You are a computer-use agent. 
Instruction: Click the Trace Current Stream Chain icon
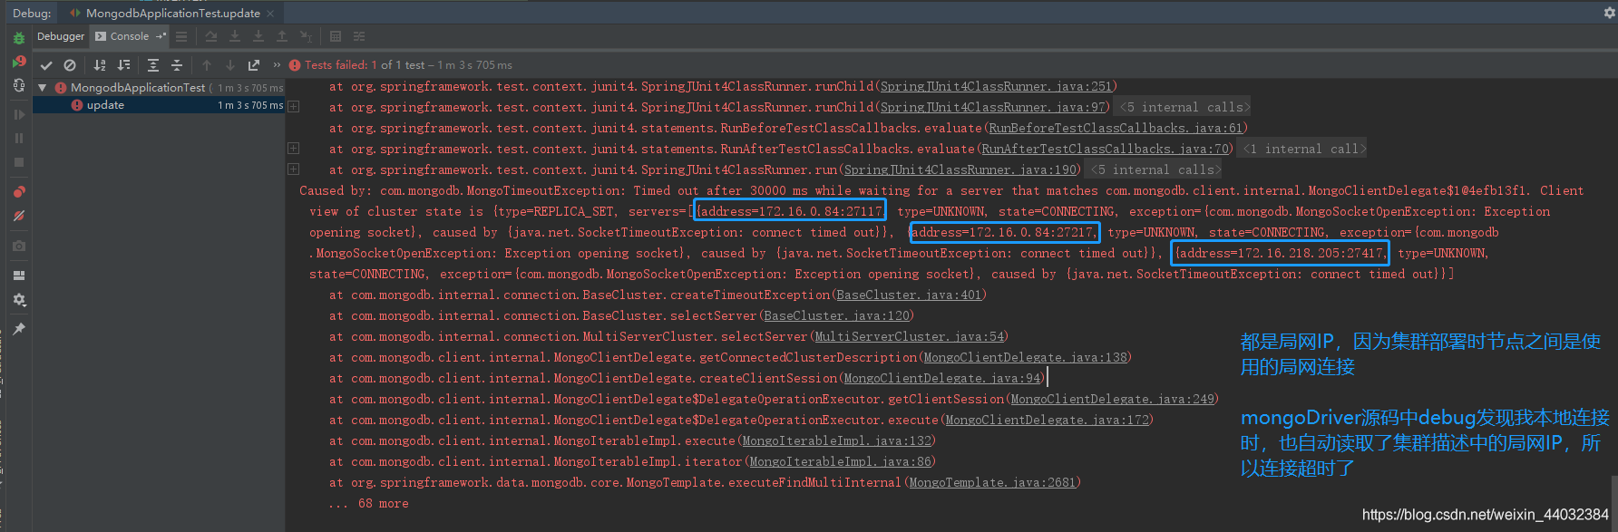click(359, 36)
